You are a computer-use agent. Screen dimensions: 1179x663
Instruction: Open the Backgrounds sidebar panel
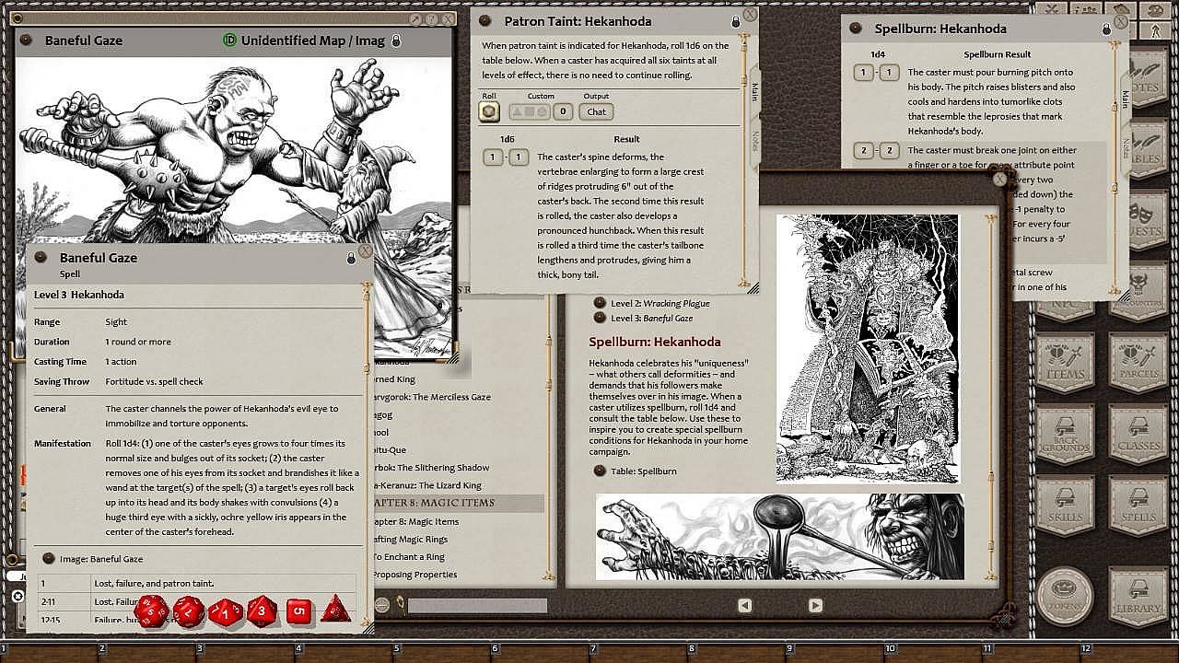point(1066,434)
